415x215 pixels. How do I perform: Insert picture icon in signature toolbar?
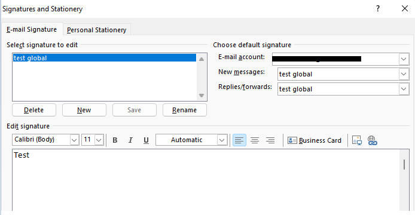pyautogui.click(x=357, y=140)
